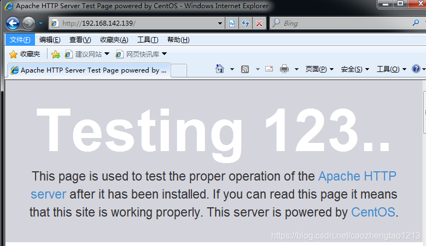Open the 帮助(H) menu
Image resolution: width=426 pixels, height=246 pixels.
178,40
